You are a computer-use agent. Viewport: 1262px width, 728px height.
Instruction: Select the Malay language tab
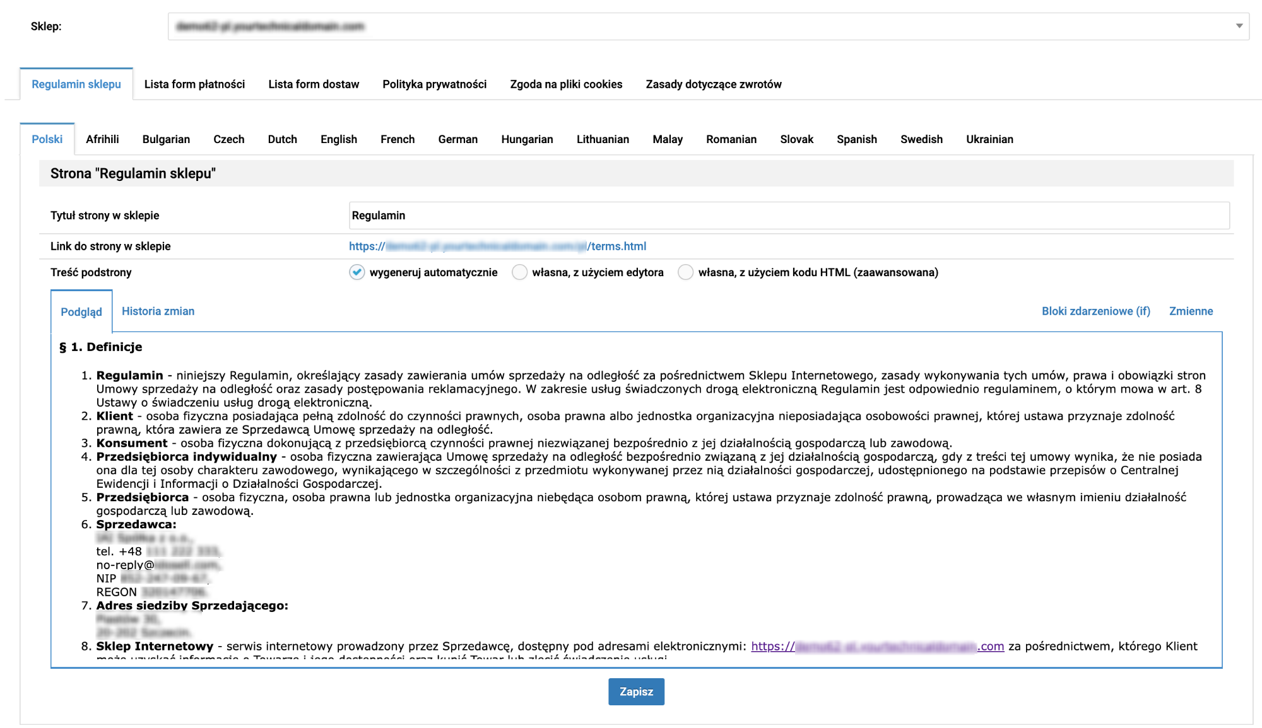pos(668,139)
